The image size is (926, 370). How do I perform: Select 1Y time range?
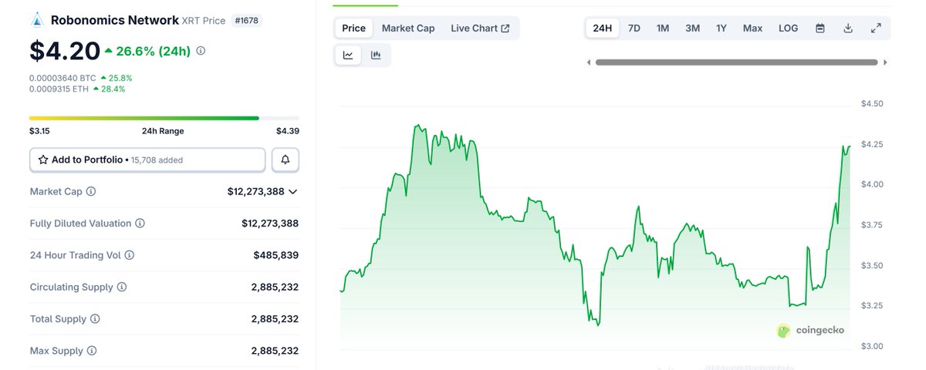coord(722,28)
